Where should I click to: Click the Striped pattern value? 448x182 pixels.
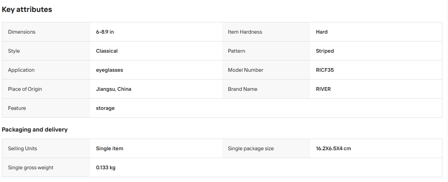pos(325,51)
